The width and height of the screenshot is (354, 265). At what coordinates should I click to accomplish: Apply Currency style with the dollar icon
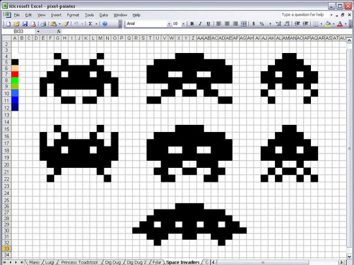(x=254, y=24)
